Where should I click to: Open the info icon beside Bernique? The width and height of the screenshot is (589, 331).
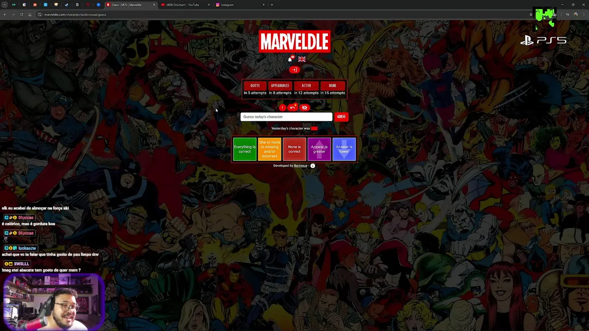pos(312,165)
